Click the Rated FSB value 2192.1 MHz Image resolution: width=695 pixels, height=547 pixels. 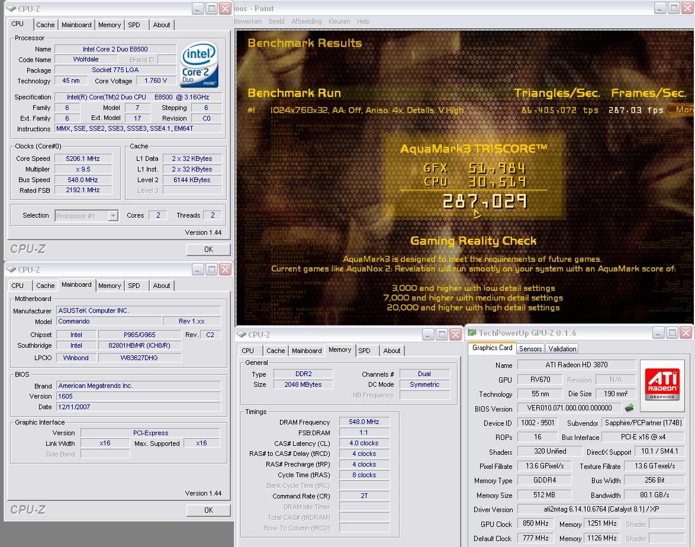[83, 190]
